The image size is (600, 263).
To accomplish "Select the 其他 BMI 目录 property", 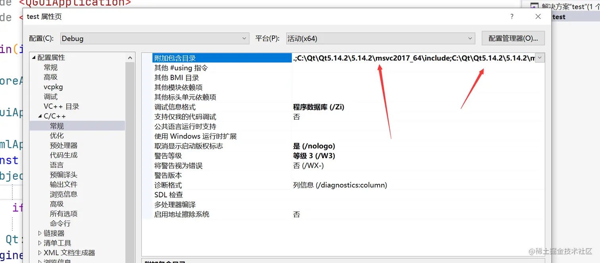I will [177, 78].
